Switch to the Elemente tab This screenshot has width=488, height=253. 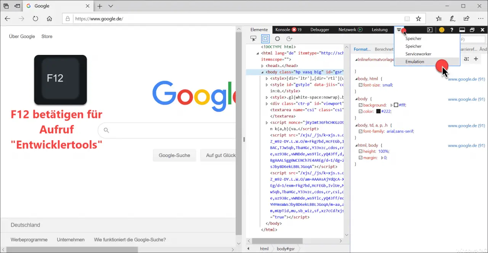tap(259, 30)
